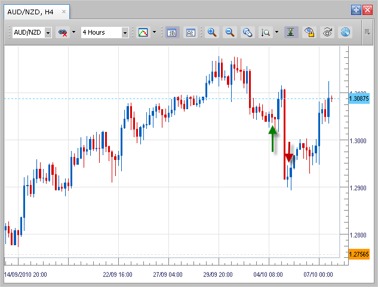Expand the chart type options arrow
The height and width of the screenshot is (287, 378).
[x=154, y=32]
